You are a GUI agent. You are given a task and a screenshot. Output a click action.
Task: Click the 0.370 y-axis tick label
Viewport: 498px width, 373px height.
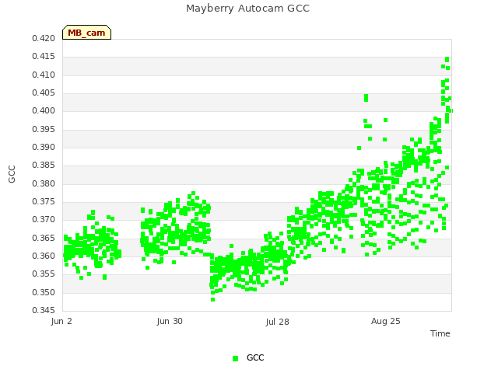point(44,219)
